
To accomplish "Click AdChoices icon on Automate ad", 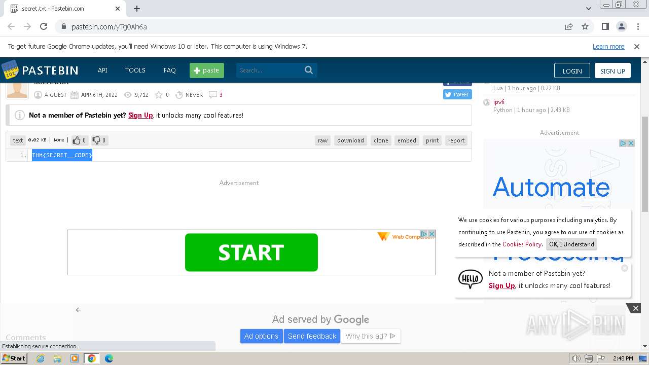I will coord(624,143).
